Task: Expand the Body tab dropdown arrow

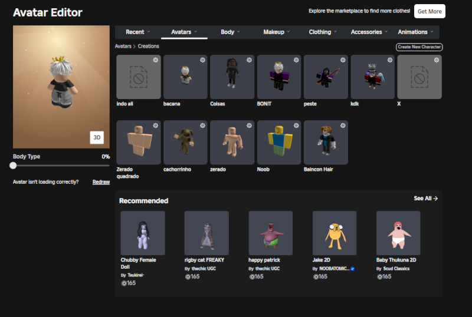Action: (238, 32)
